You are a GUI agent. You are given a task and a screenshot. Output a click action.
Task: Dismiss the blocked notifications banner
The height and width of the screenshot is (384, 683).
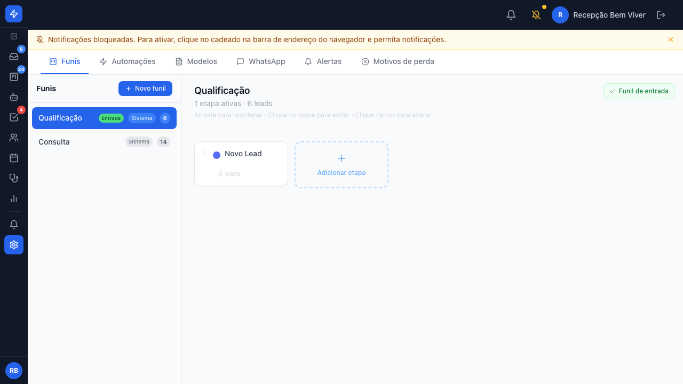tap(671, 39)
